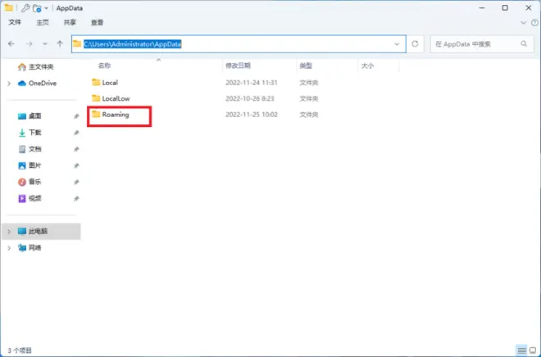Refresh the AppData folder view
Viewport: 541px width, 357px height.
click(x=415, y=43)
